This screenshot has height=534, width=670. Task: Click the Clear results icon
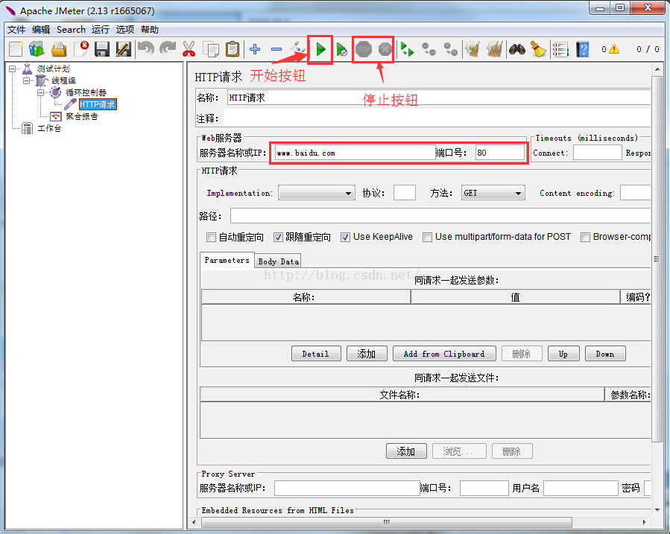pyautogui.click(x=473, y=49)
